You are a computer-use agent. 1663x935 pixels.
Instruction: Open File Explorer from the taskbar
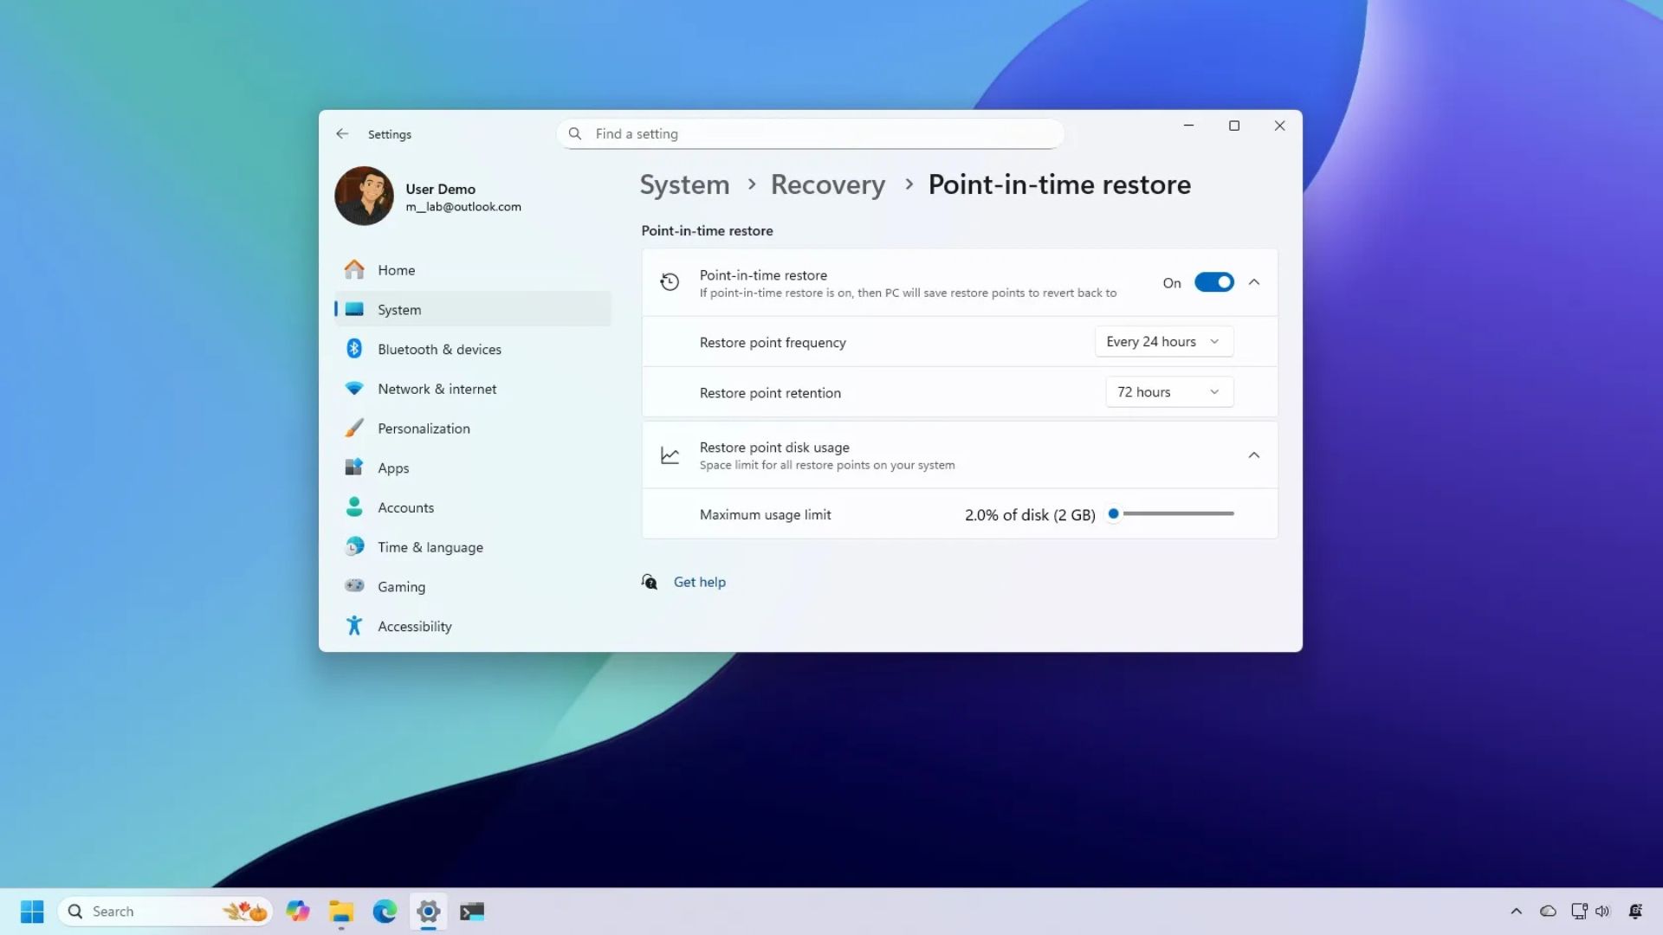point(341,911)
